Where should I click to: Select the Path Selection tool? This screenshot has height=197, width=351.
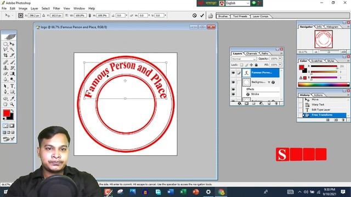click(x=5, y=86)
